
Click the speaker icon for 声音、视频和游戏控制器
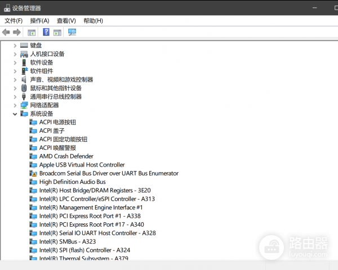pos(24,79)
